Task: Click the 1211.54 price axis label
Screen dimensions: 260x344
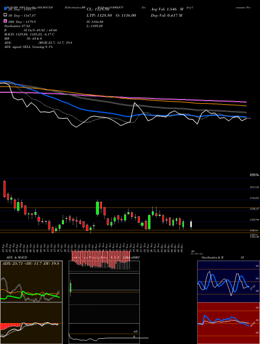Action: [254, 187]
